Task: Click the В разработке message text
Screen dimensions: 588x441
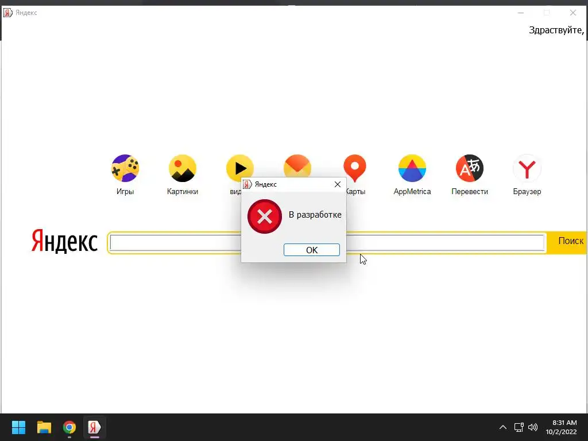Action: (x=315, y=215)
